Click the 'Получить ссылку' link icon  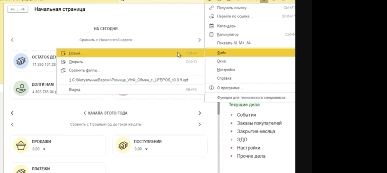coord(211,8)
